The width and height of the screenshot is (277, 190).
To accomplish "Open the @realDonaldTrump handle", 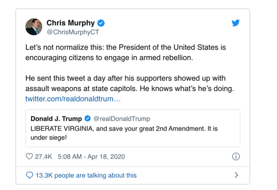I will pos(121,119).
